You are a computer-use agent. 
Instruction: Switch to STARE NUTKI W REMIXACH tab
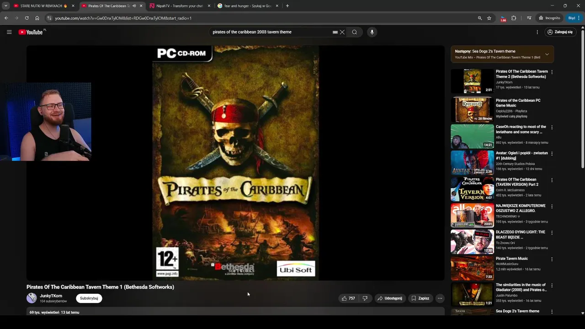pyautogui.click(x=43, y=6)
